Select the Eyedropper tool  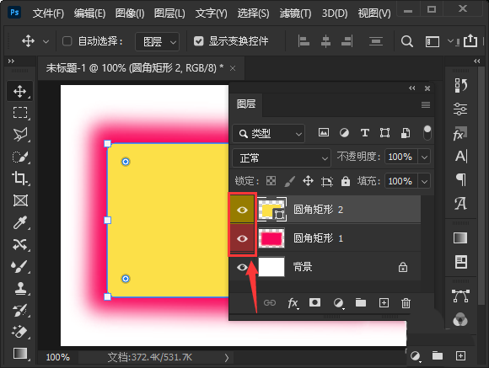(x=20, y=223)
